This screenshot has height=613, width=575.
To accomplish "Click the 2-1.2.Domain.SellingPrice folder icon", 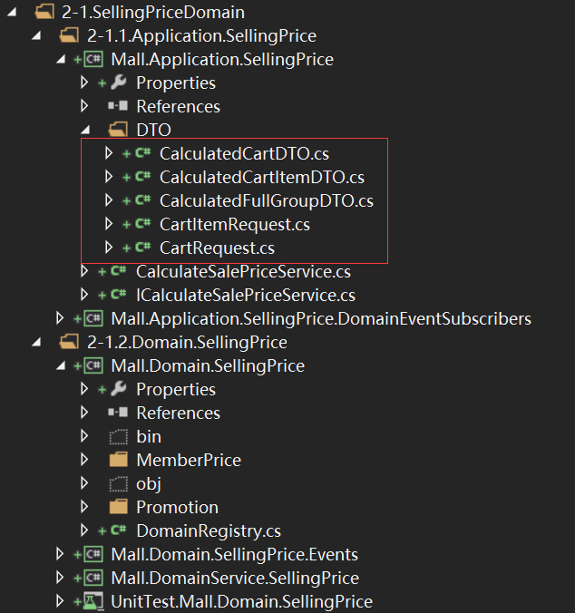I will [69, 342].
